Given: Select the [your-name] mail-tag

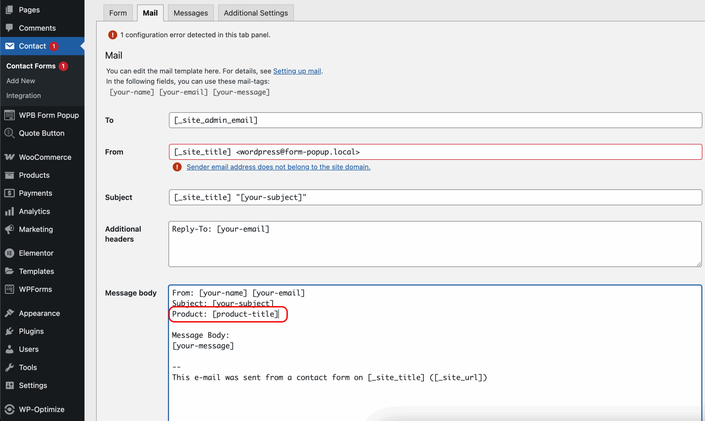Looking at the screenshot, I should 132,92.
